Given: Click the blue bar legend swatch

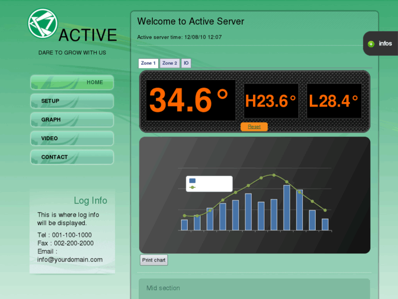Looking at the screenshot, I should pos(192,180).
